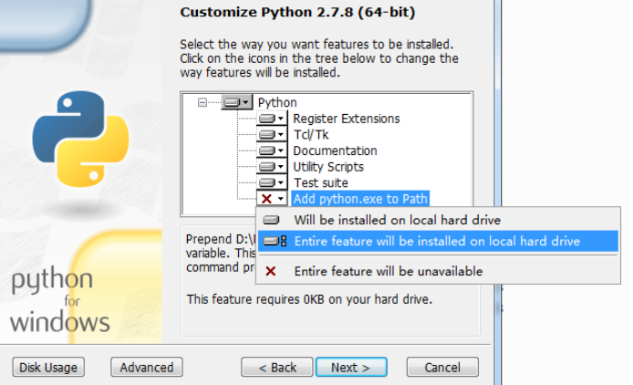Click 'This feature requires 0KB' text
The width and height of the screenshot is (633, 385).
[x=309, y=299]
